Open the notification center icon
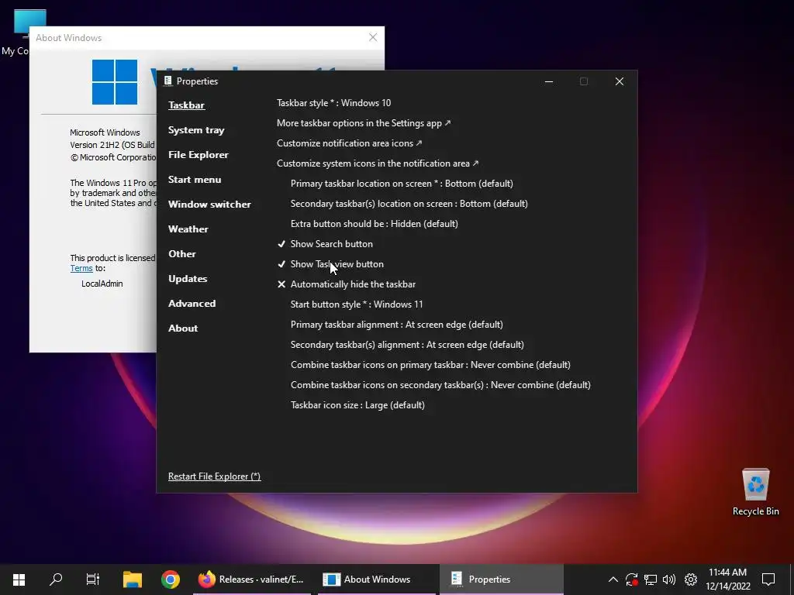This screenshot has width=794, height=595. coord(768,580)
